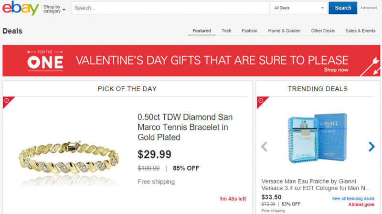Go to the Other Deals tab
Screen dimensions: 382x214
tap(323, 31)
